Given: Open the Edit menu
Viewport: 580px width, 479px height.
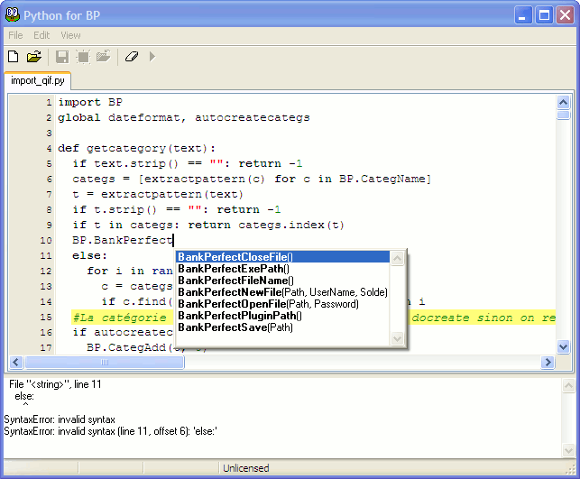Looking at the screenshot, I should point(41,35).
